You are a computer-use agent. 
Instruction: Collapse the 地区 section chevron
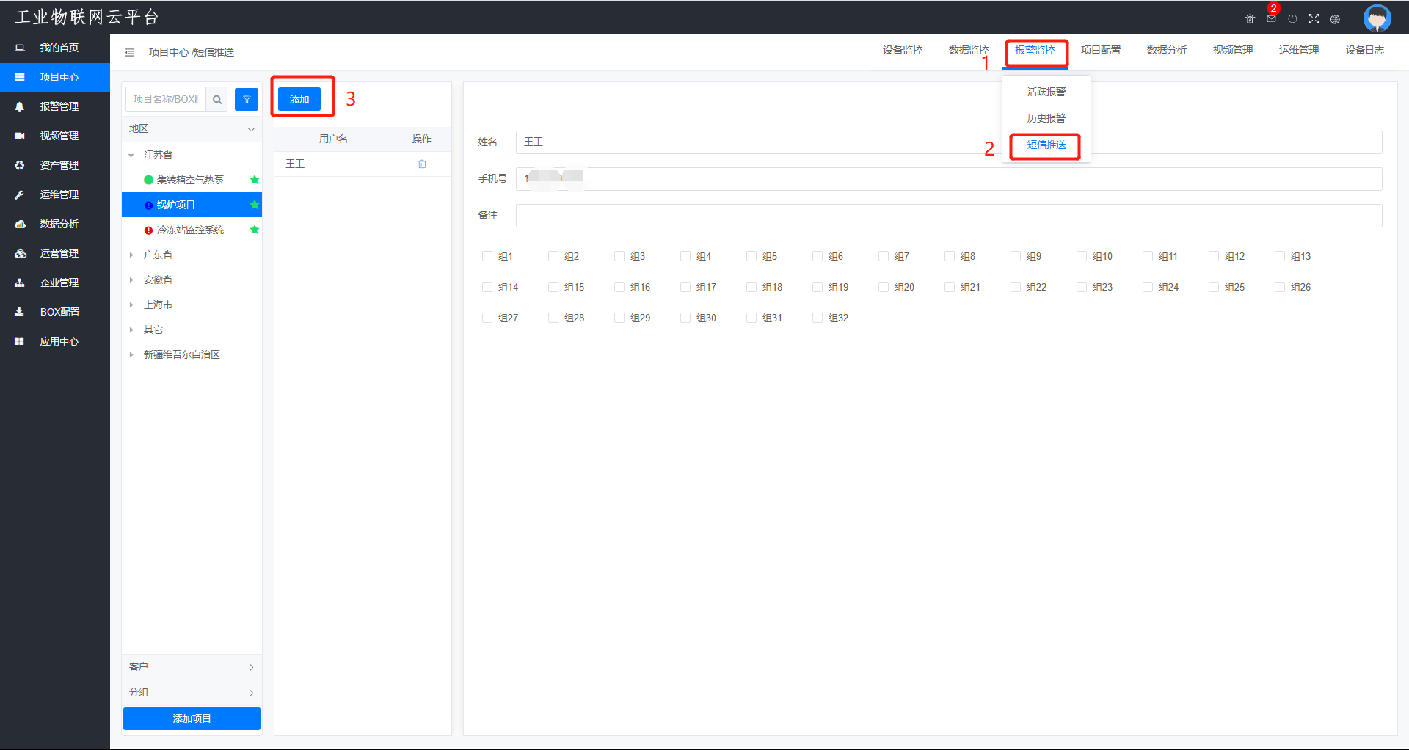tap(251, 129)
